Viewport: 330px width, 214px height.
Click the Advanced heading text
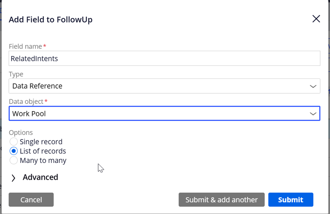pos(40,177)
